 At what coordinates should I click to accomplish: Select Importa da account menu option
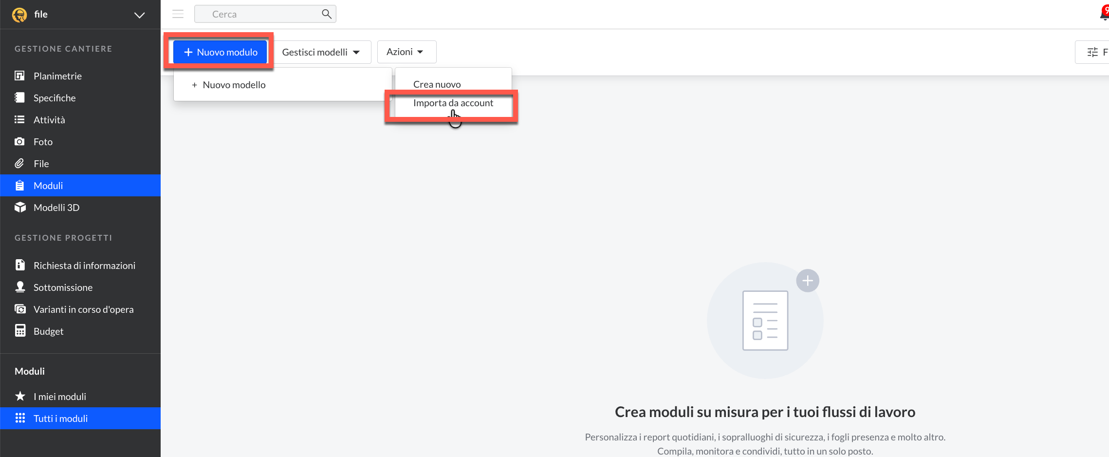coord(453,103)
